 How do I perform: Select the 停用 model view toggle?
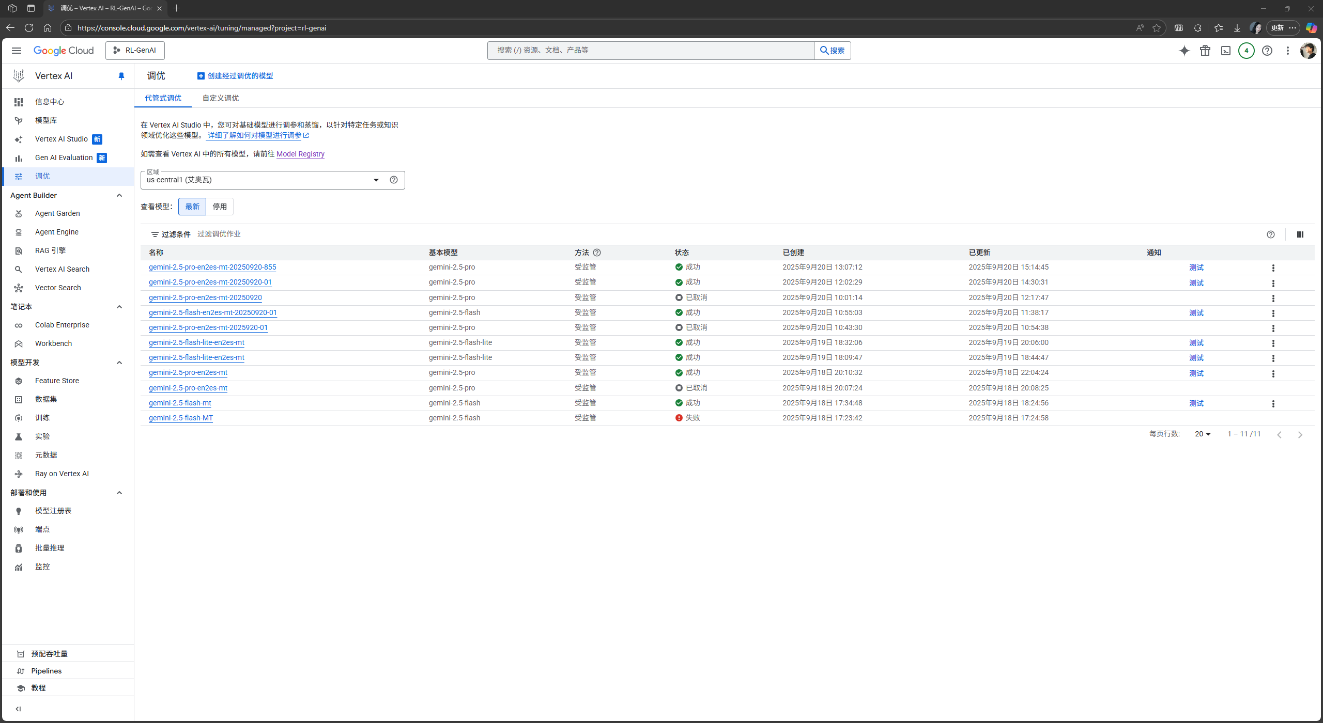click(220, 207)
